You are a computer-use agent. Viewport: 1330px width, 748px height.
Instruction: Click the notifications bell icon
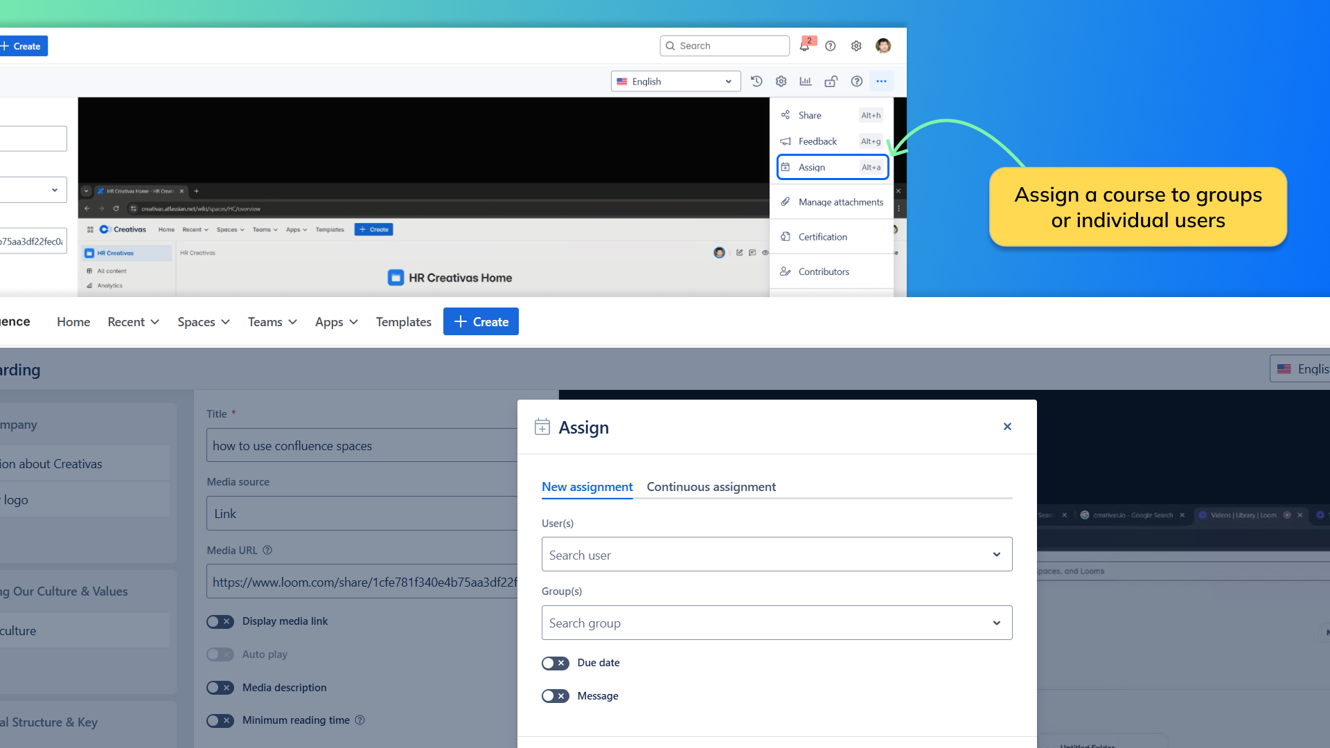coord(804,46)
